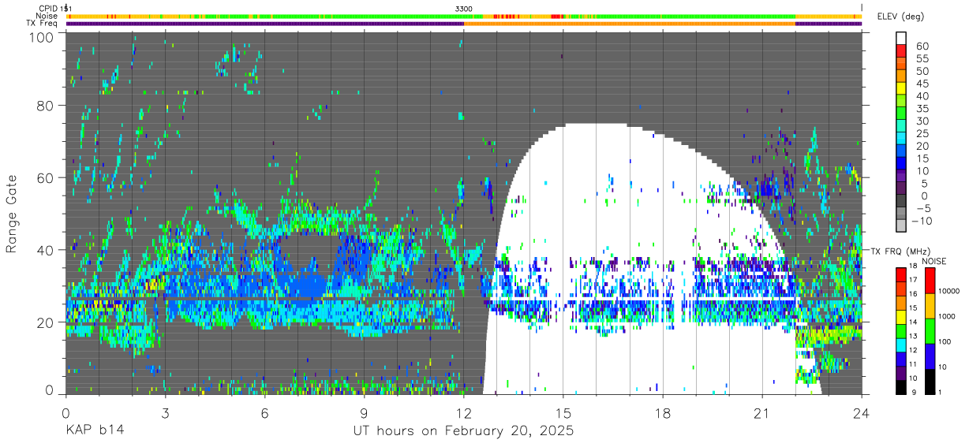
Task: Click the orange segment of the NOISE colorbar
Action: tap(929, 305)
